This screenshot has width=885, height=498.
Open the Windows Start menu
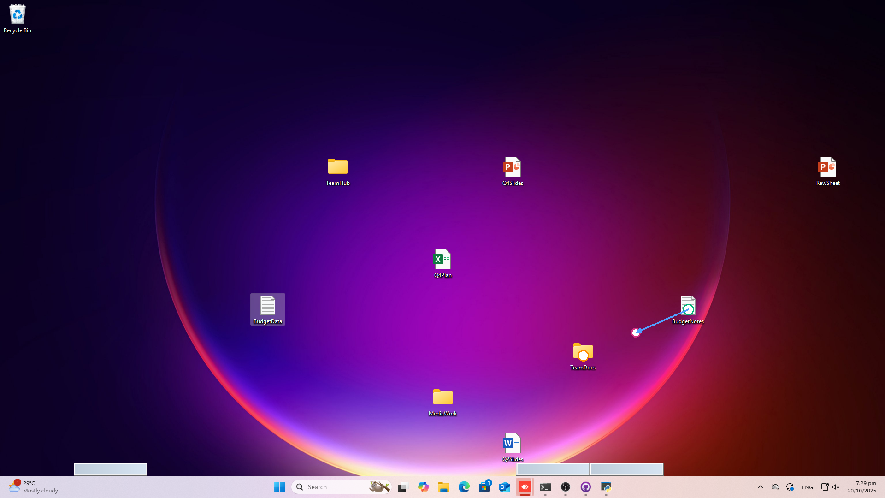pyautogui.click(x=279, y=487)
